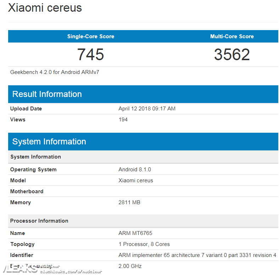The width and height of the screenshot is (279, 275).
Task: Select the Multi-Core Score header
Action: [232, 36]
